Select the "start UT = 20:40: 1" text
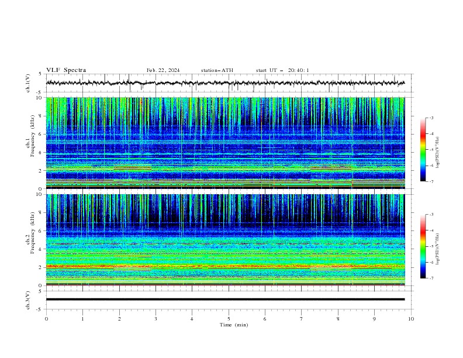Screen dimensions: 463x358 click(x=282, y=70)
